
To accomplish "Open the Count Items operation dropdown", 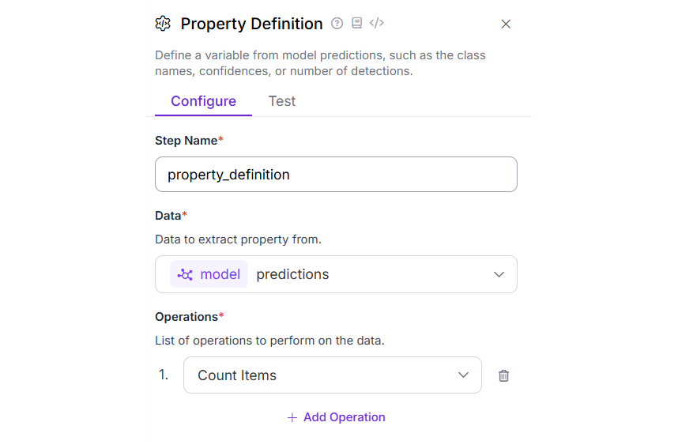I will [332, 375].
